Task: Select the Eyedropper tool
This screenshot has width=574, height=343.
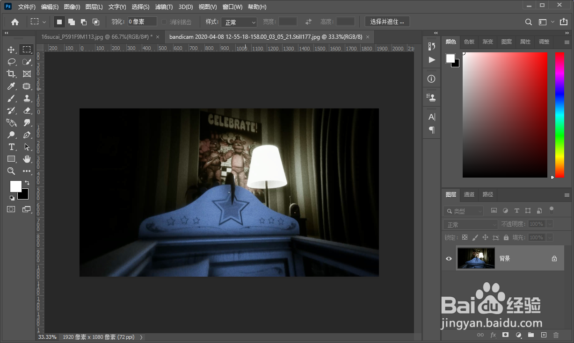Action: click(x=11, y=86)
